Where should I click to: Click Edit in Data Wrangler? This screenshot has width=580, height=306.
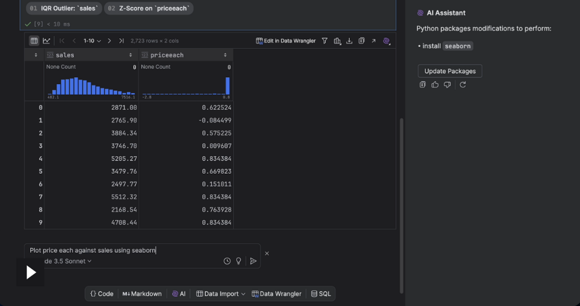pos(286,41)
